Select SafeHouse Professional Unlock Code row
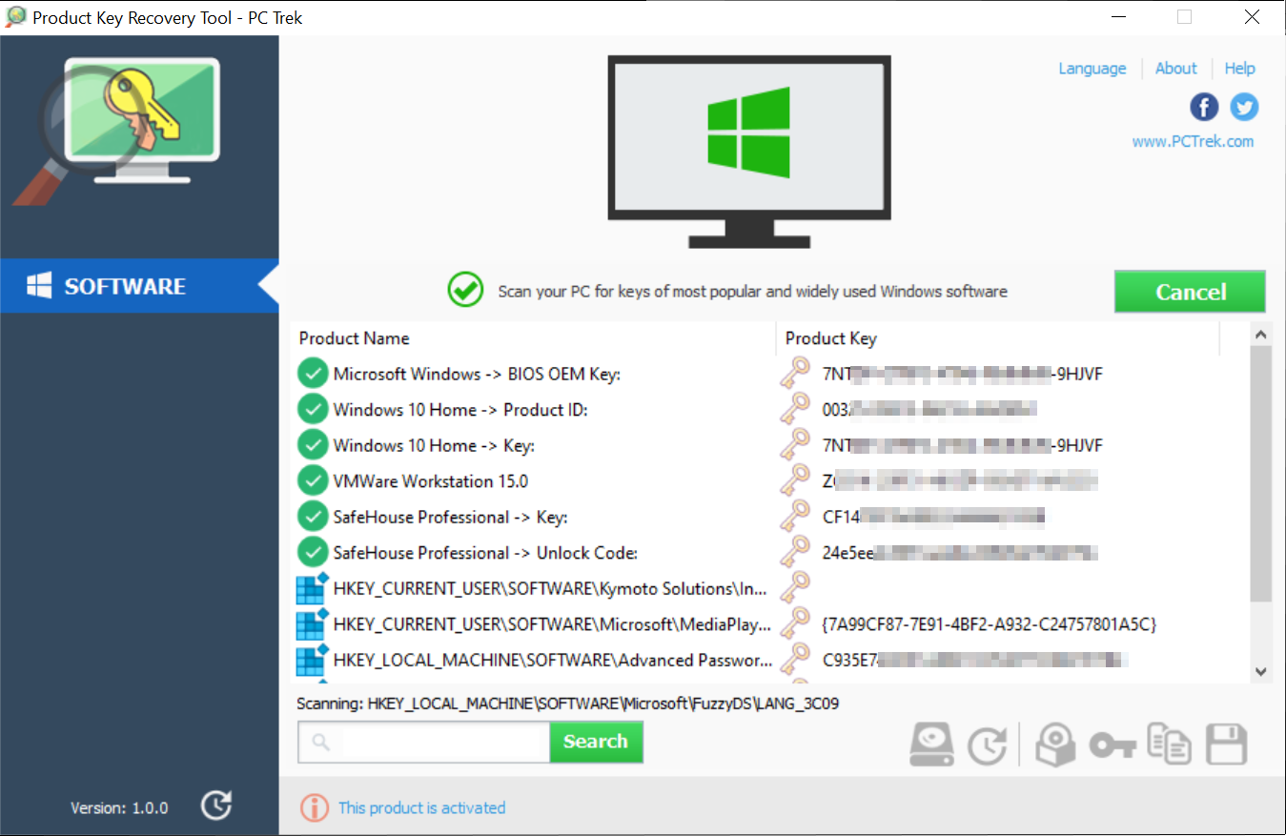This screenshot has height=836, width=1286. pyautogui.click(x=768, y=553)
